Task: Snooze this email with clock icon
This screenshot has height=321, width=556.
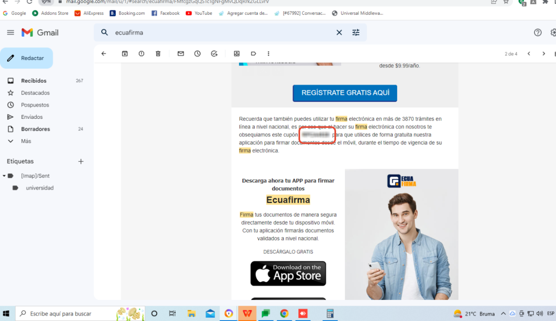Action: pos(198,54)
